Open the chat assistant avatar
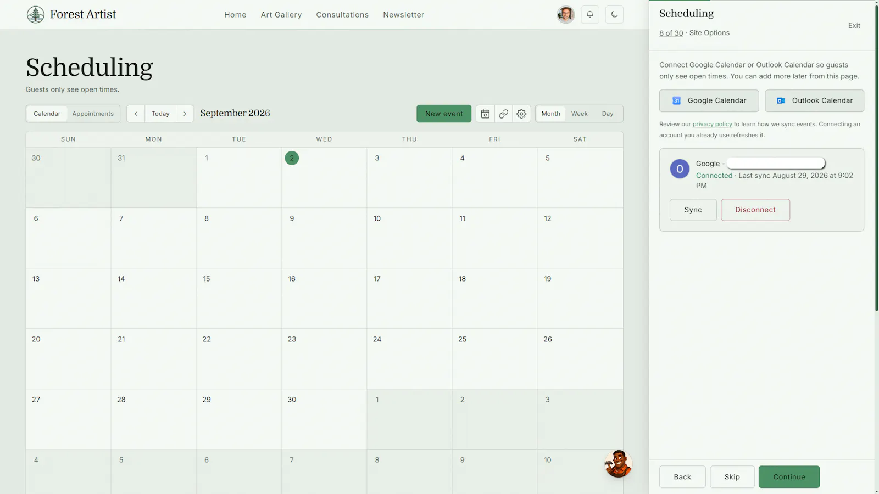The image size is (879, 494). [x=618, y=464]
